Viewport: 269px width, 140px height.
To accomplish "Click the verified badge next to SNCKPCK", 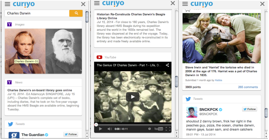I will tap(221, 109).
